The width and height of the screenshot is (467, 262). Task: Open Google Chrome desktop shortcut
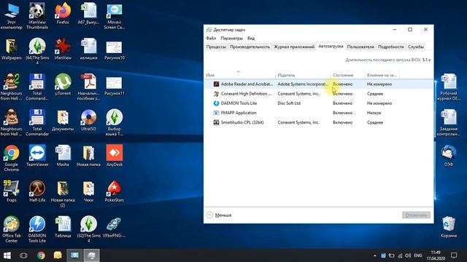pyautogui.click(x=12, y=159)
